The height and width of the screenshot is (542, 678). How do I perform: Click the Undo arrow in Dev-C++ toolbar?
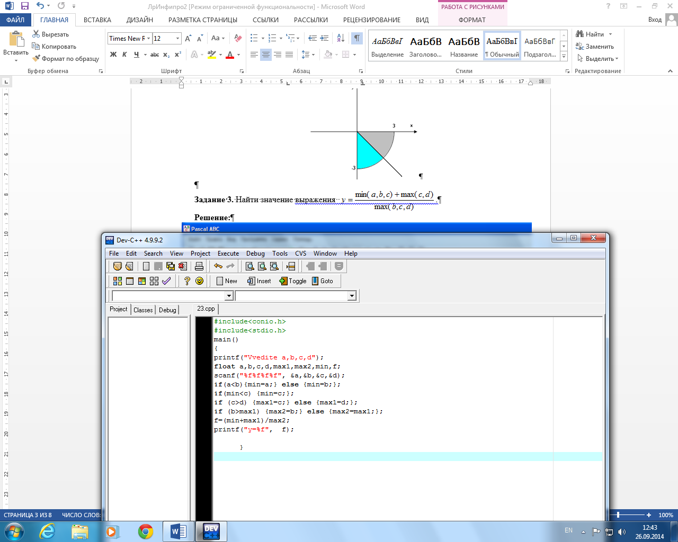point(218,266)
